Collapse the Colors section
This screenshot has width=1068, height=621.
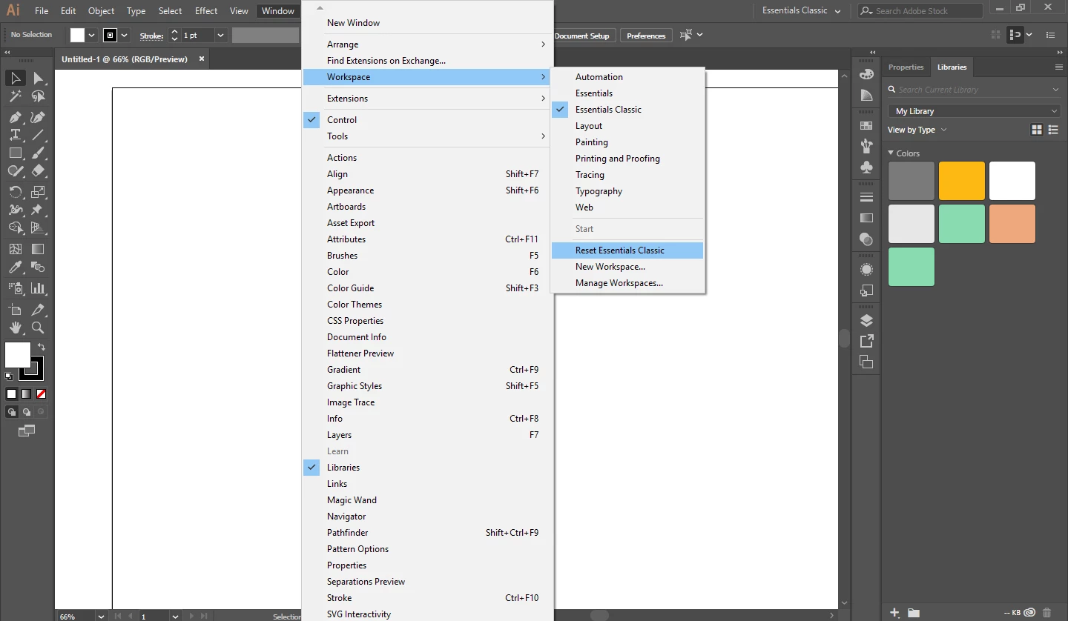[x=891, y=153]
